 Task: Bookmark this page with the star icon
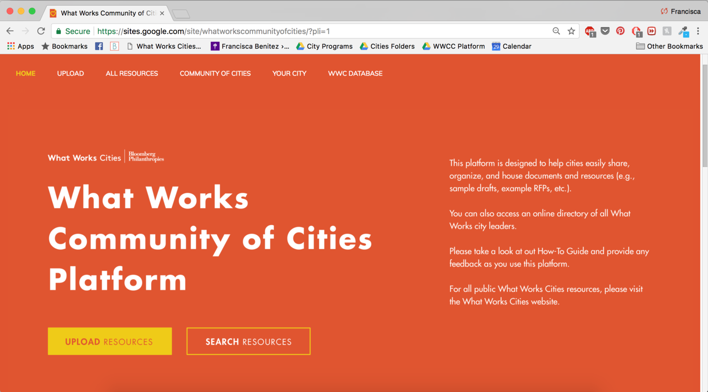click(571, 31)
